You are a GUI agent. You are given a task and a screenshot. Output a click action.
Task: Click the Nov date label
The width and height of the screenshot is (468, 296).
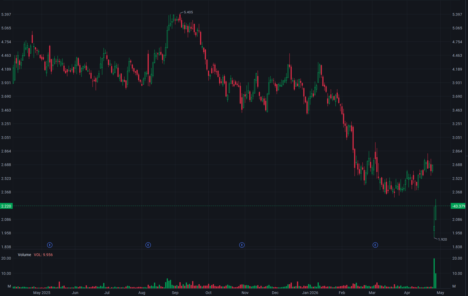(245, 292)
